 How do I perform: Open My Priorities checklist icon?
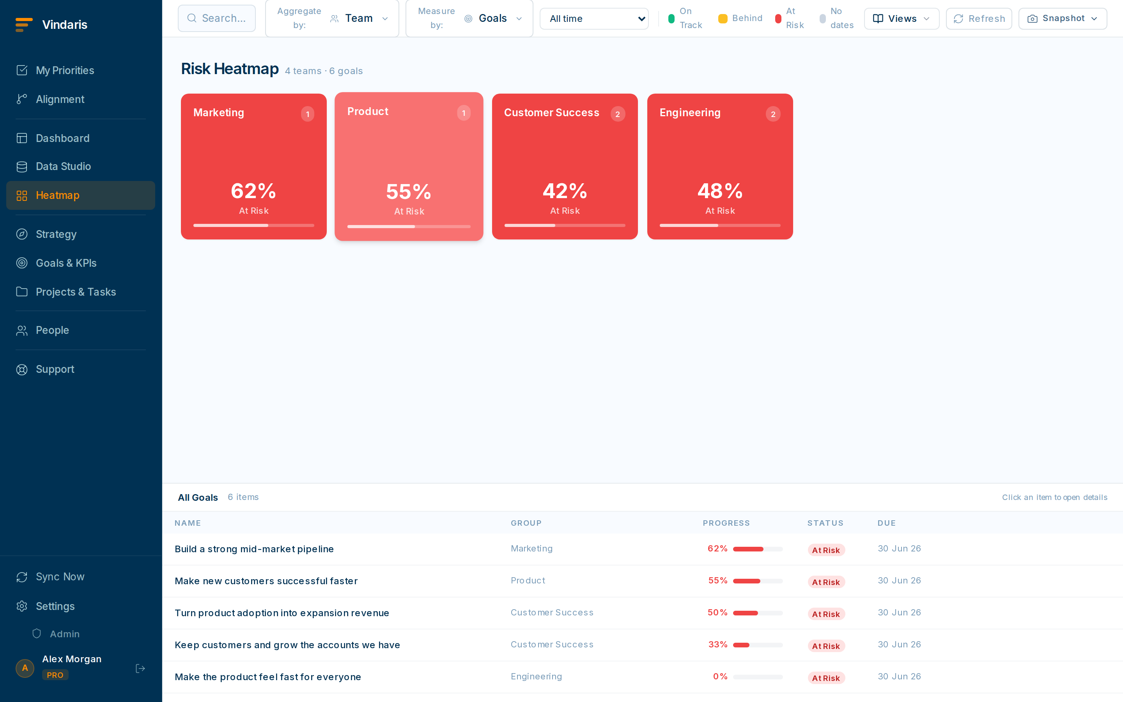pos(22,70)
